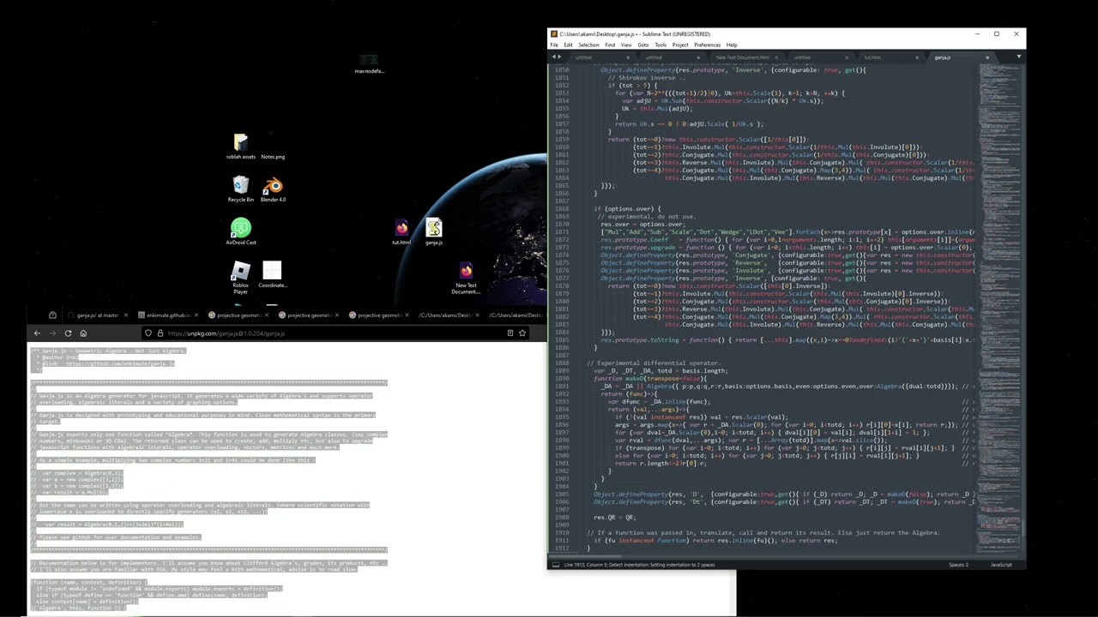Launch AirDroid Cast desktop shortcut
The height and width of the screenshot is (617, 1098).
pos(240,231)
